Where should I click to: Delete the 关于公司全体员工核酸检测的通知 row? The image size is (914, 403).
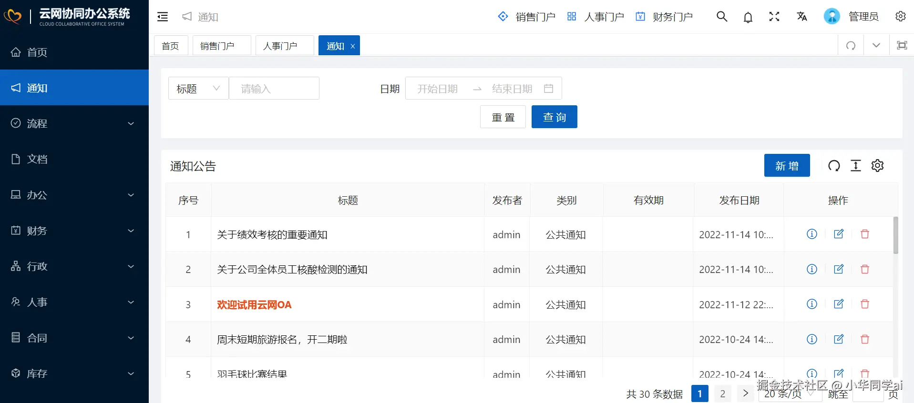(865, 269)
